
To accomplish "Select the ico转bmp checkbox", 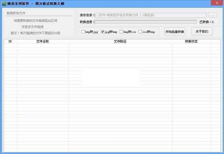I will [140, 32].
